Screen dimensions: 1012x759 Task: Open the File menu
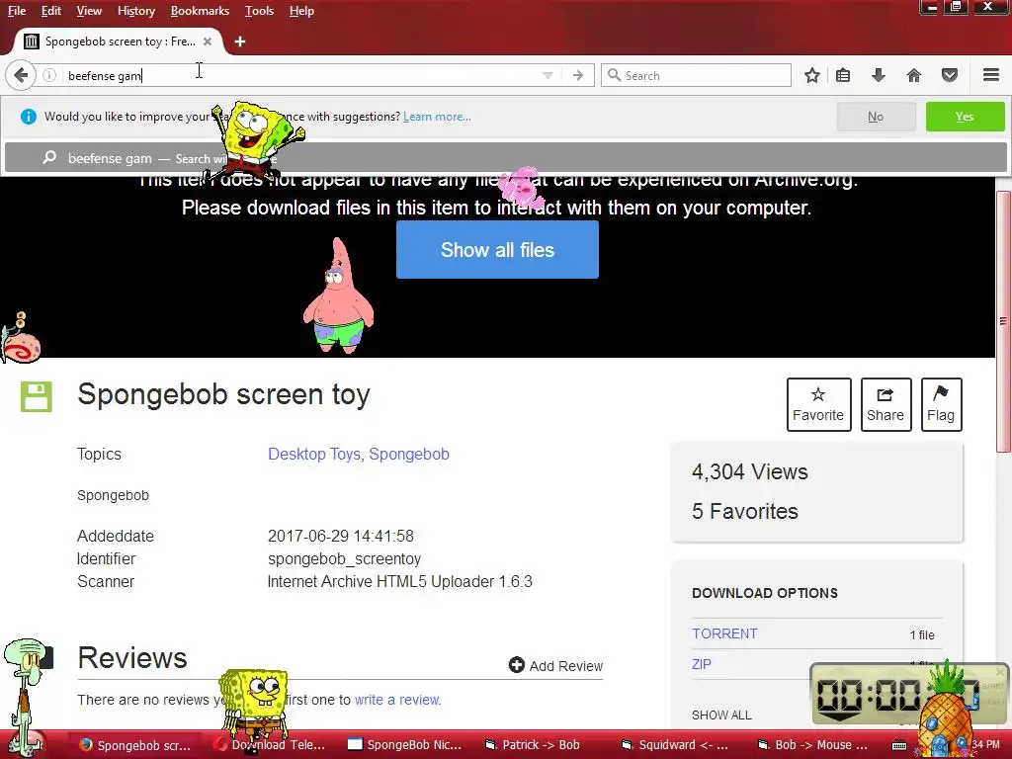(x=17, y=11)
